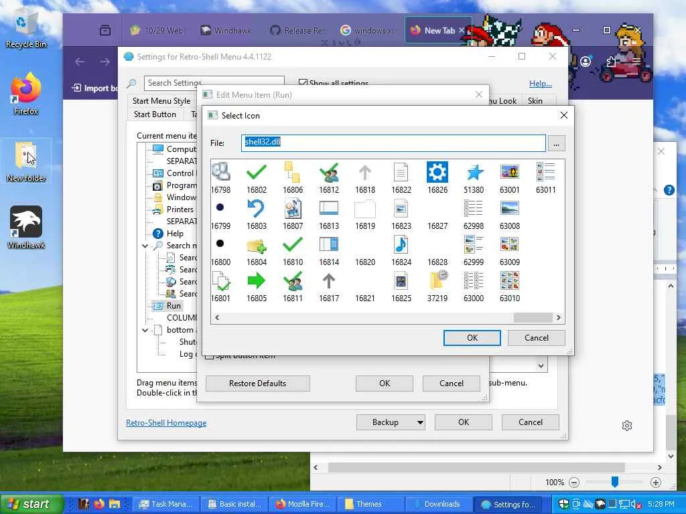Click zoom out minus button
Screen dimensions: 686x514
click(x=574, y=483)
